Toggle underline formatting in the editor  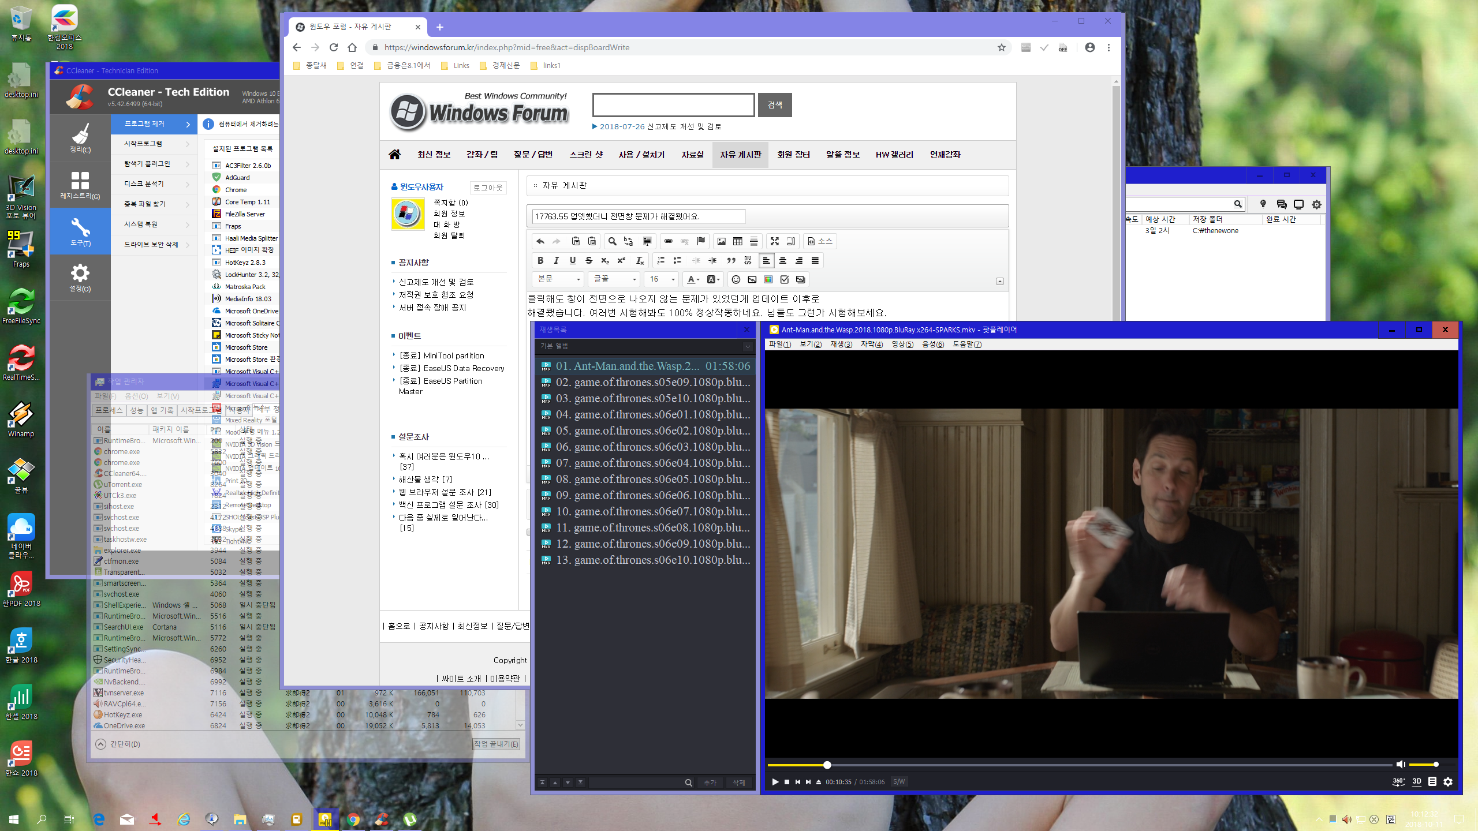pos(573,260)
